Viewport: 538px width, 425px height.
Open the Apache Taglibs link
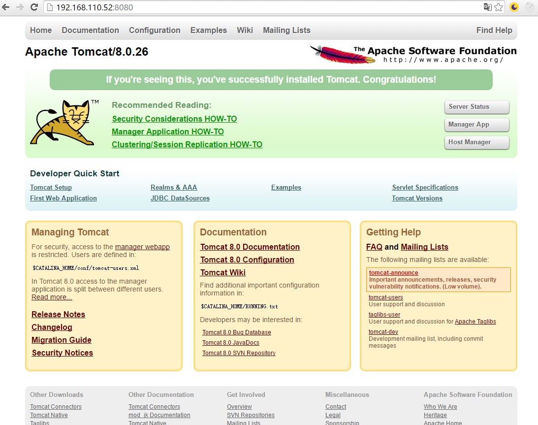click(475, 322)
